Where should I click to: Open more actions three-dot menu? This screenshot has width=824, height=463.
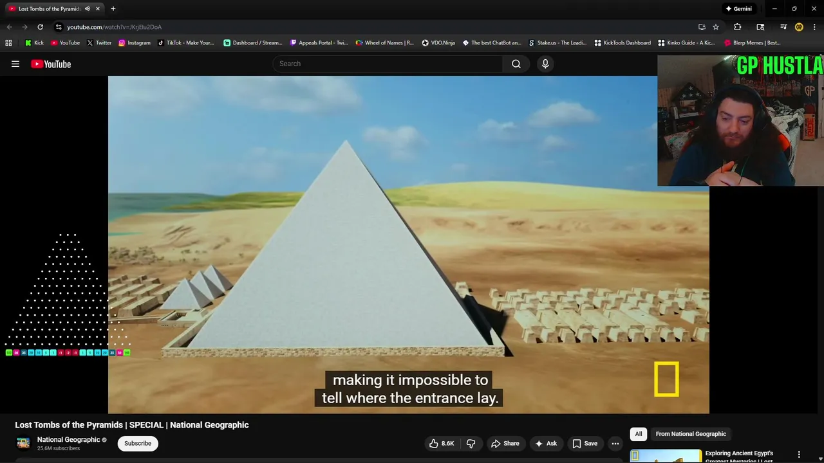(x=615, y=443)
